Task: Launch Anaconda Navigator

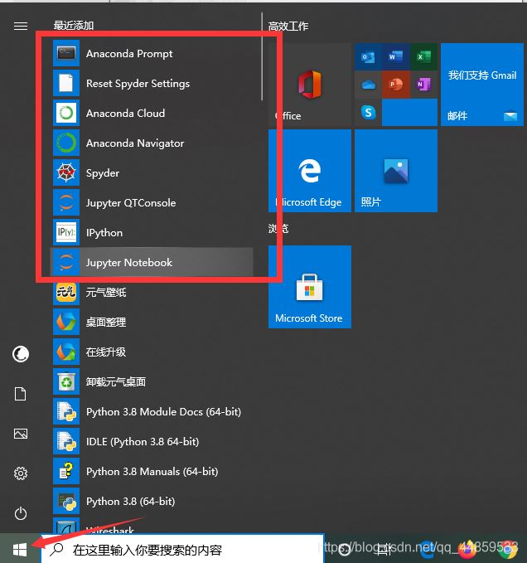Action: pyautogui.click(x=134, y=143)
